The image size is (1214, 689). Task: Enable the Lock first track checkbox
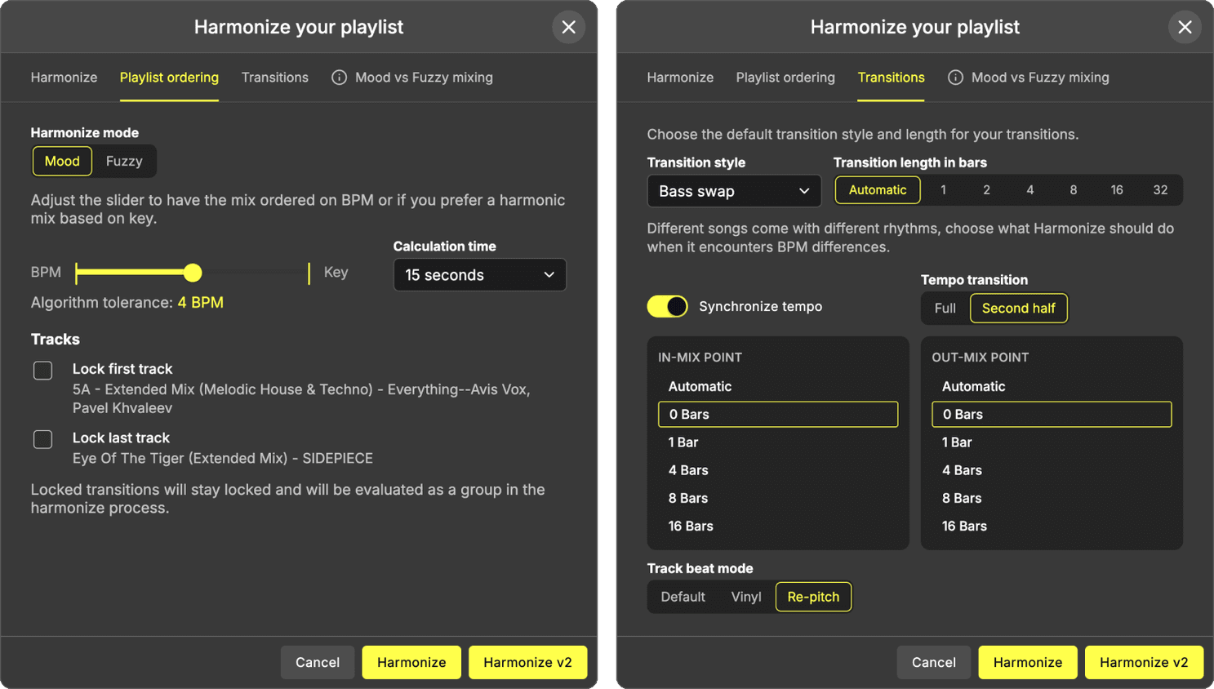coord(42,370)
